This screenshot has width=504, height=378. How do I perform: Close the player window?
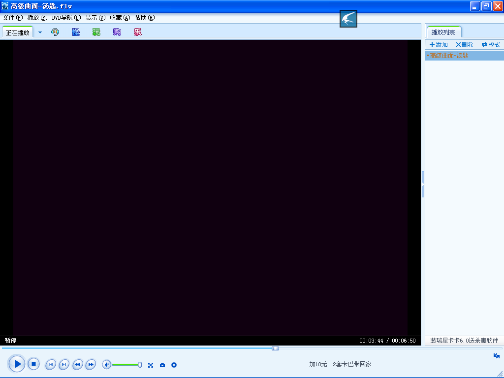point(498,6)
